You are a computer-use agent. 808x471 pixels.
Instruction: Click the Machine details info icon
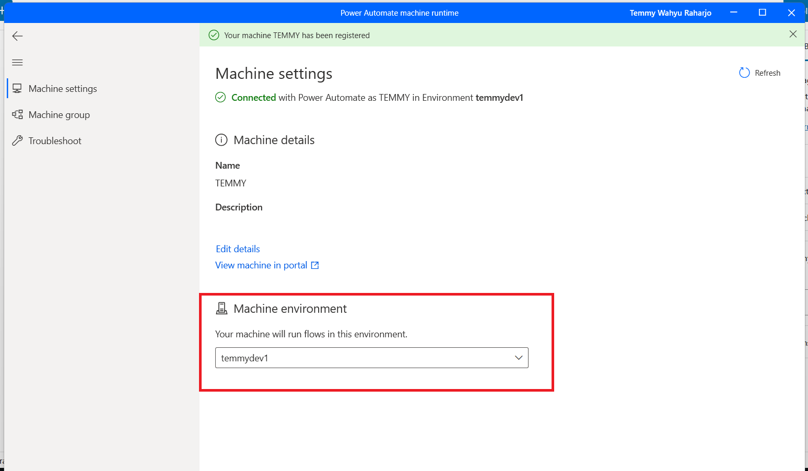click(x=221, y=140)
